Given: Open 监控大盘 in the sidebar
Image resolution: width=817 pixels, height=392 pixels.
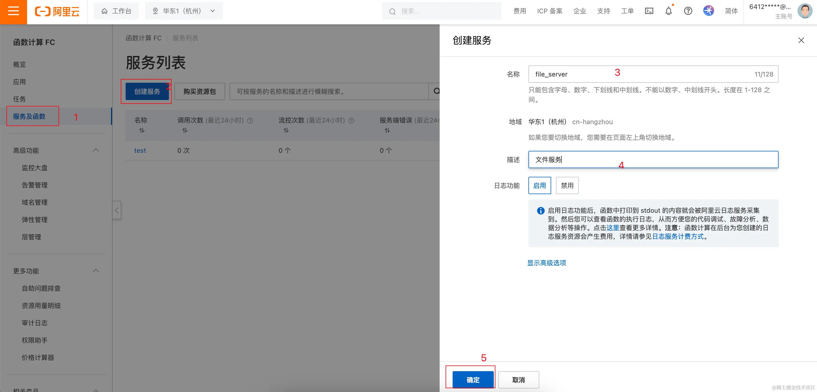Looking at the screenshot, I should [x=34, y=168].
